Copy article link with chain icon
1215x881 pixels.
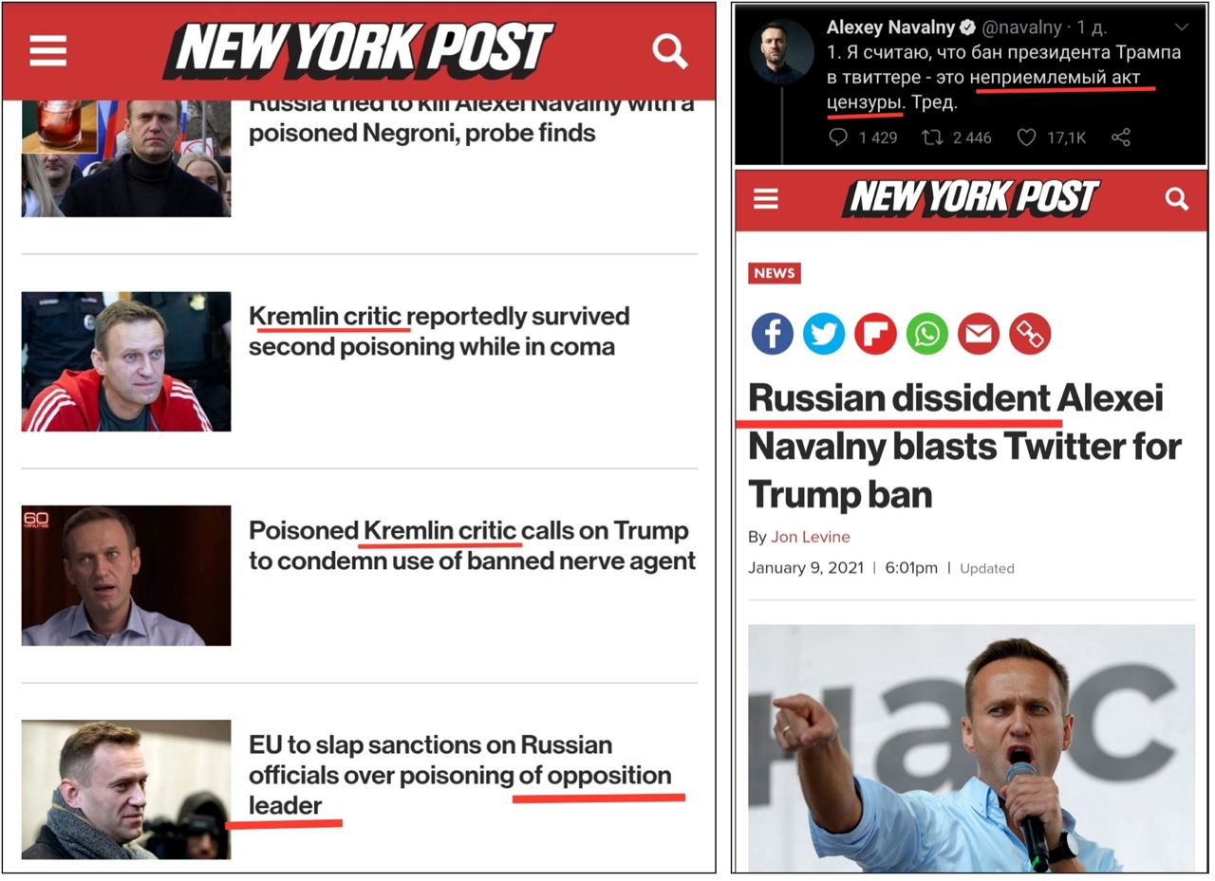tap(1030, 334)
